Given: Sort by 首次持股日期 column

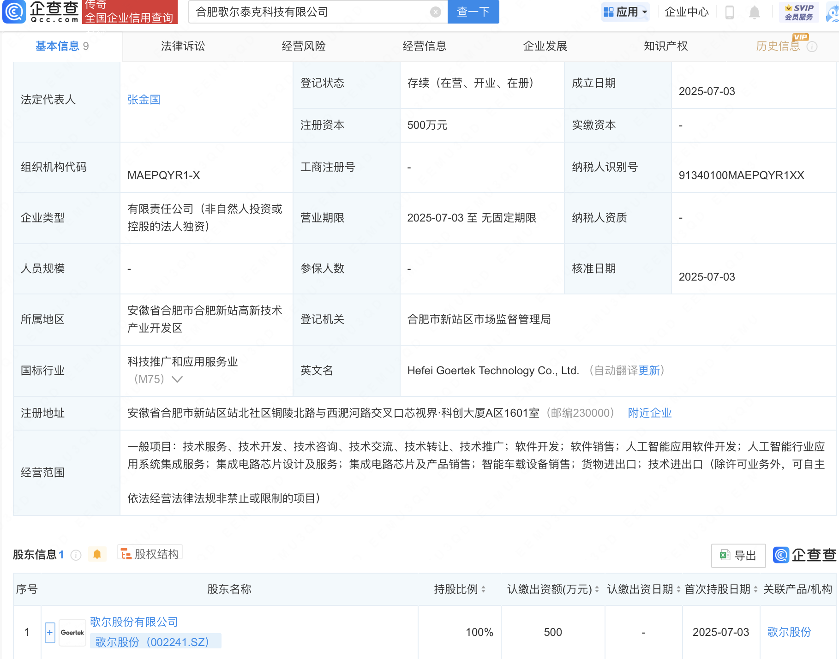Looking at the screenshot, I should tap(755, 589).
